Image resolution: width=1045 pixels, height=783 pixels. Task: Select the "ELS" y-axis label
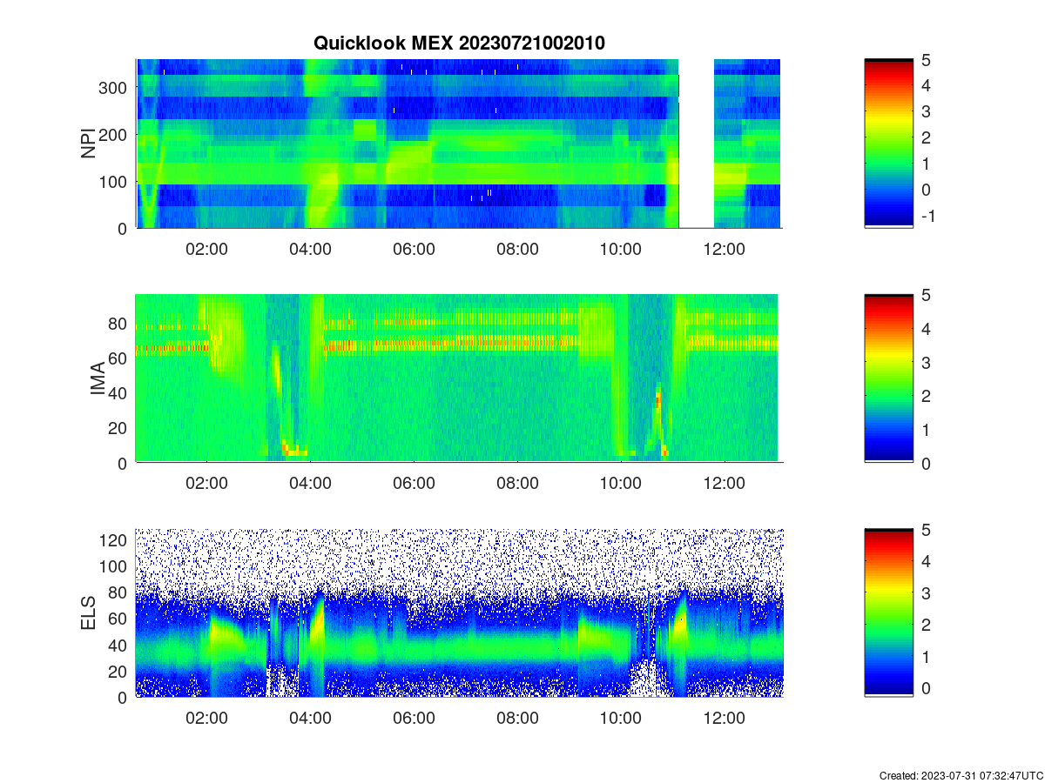pyautogui.click(x=88, y=613)
